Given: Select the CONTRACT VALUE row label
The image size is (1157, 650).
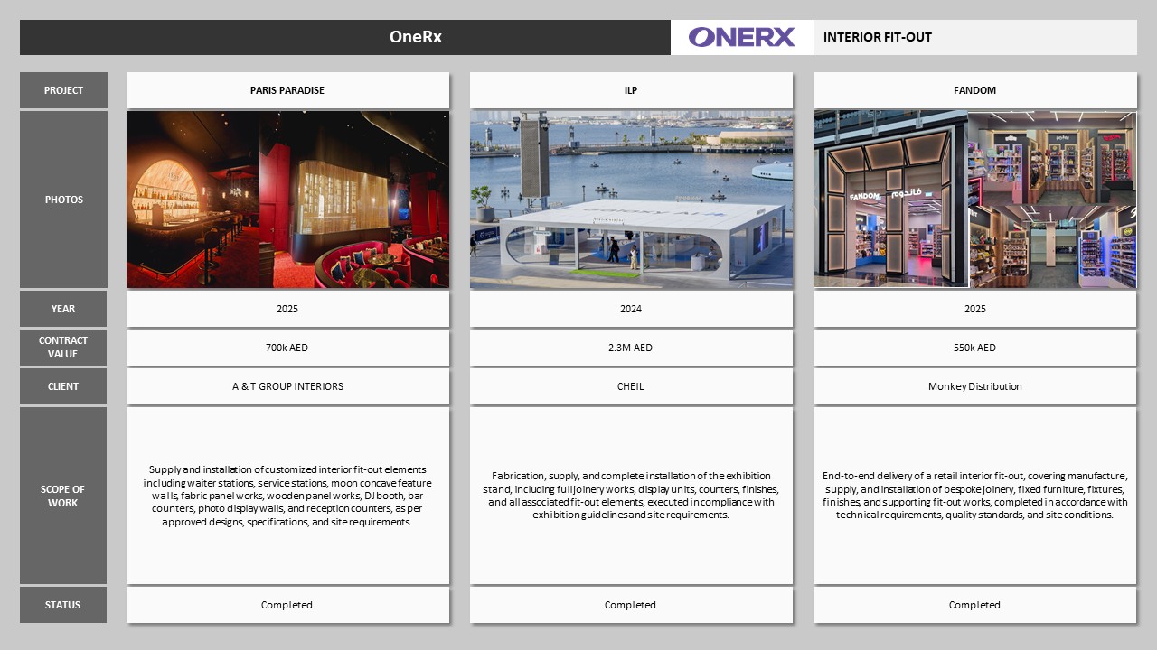Looking at the screenshot, I should [63, 348].
